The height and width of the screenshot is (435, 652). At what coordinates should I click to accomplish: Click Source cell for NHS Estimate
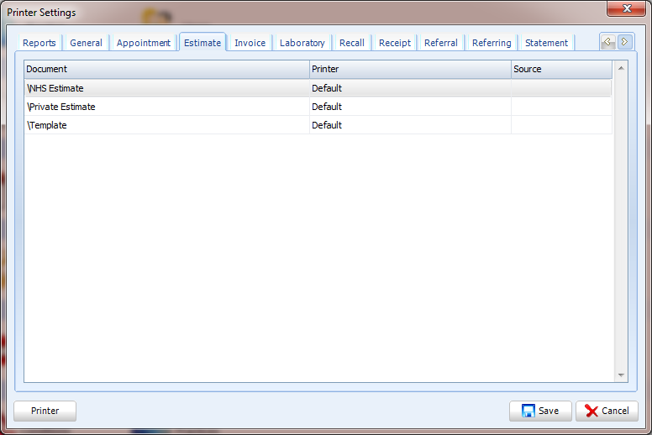pyautogui.click(x=561, y=88)
